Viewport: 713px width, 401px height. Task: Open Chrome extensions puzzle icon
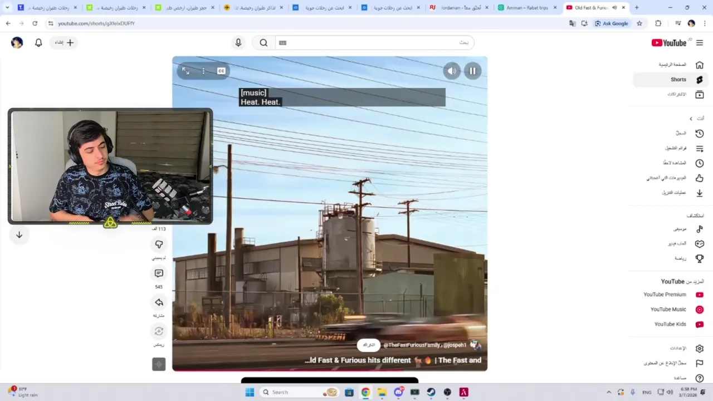658,23
